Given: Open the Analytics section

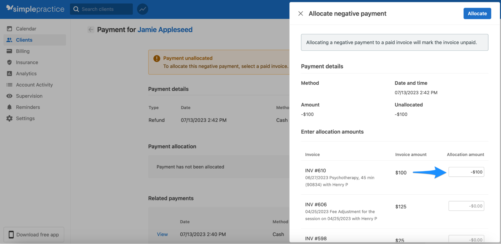Looking at the screenshot, I should click(26, 74).
